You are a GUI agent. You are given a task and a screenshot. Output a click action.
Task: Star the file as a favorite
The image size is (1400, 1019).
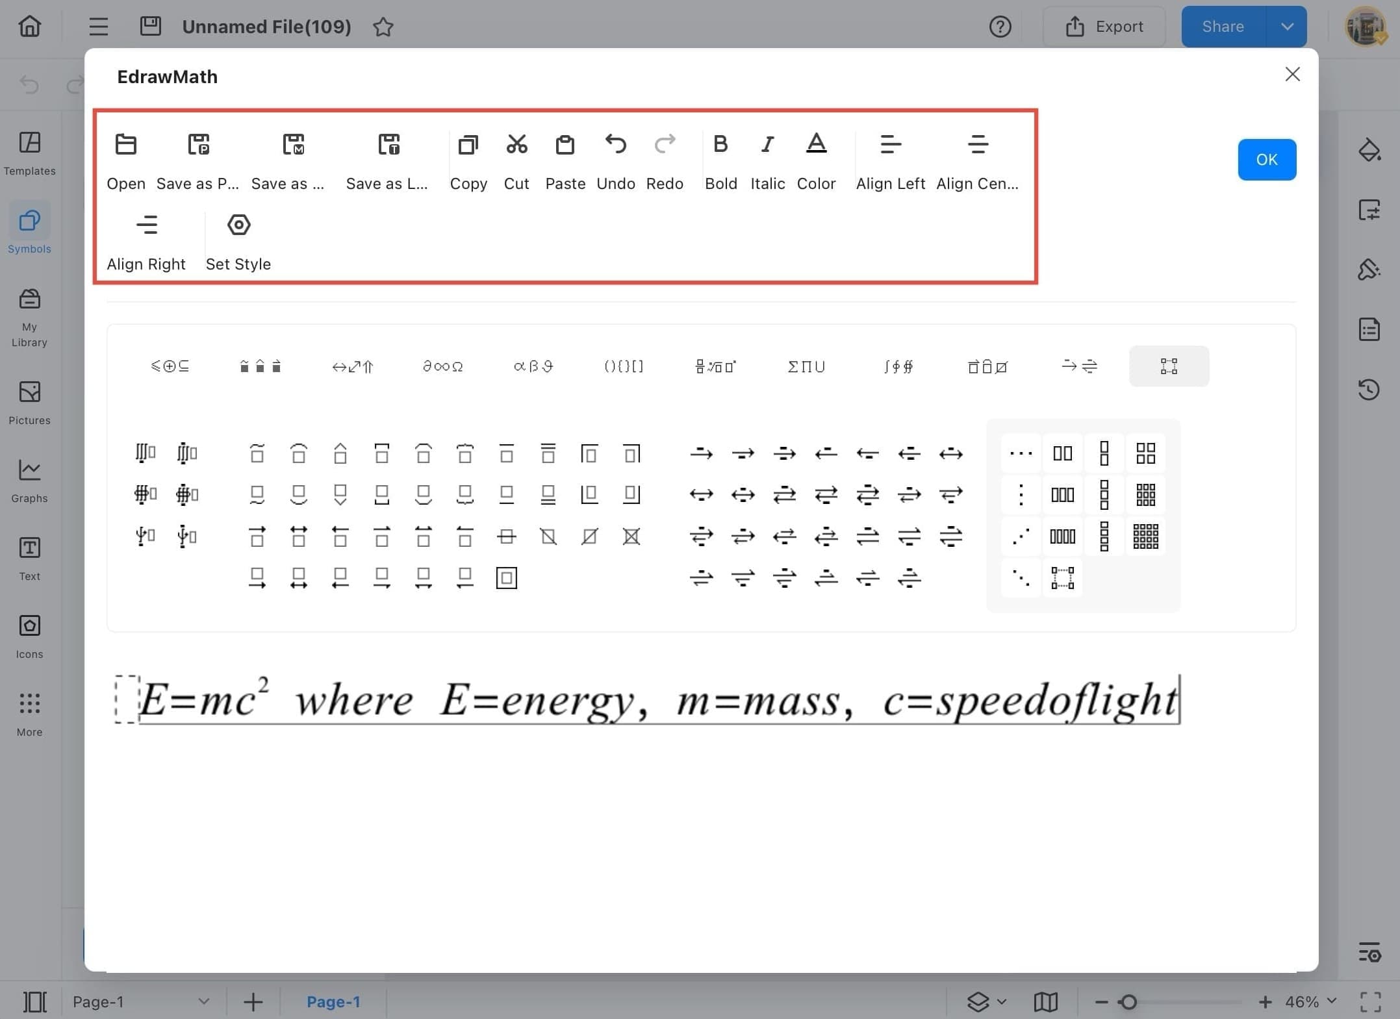point(383,27)
